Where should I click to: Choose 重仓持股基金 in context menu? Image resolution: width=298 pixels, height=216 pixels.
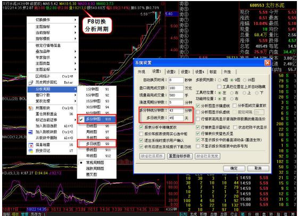(53, 114)
